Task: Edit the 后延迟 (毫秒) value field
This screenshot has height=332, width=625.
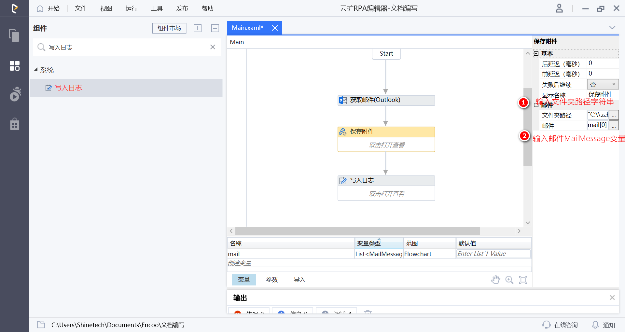Action: (x=603, y=63)
